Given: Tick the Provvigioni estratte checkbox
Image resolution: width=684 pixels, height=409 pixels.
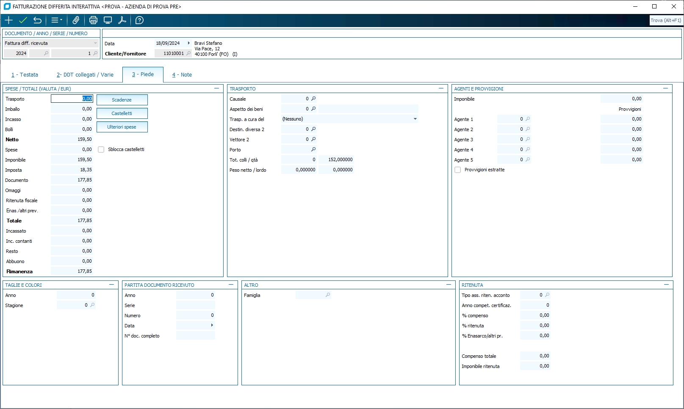Looking at the screenshot, I should [458, 170].
